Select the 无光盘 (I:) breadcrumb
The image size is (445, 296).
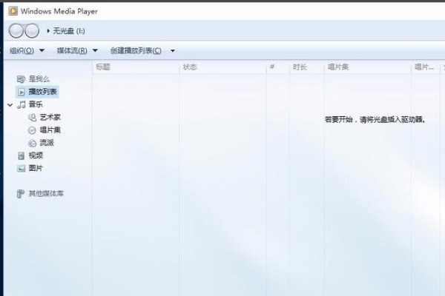pos(69,30)
